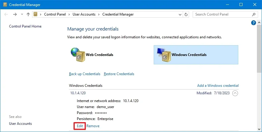Maximize the Credential Manager window

pos(241,4)
